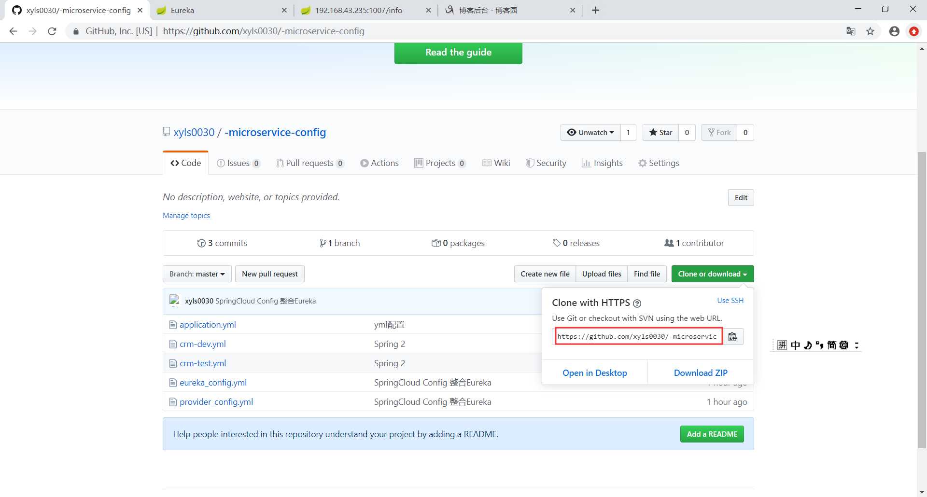Click the page vertical scrollbar
The height and width of the screenshot is (497, 927).
tap(922, 299)
